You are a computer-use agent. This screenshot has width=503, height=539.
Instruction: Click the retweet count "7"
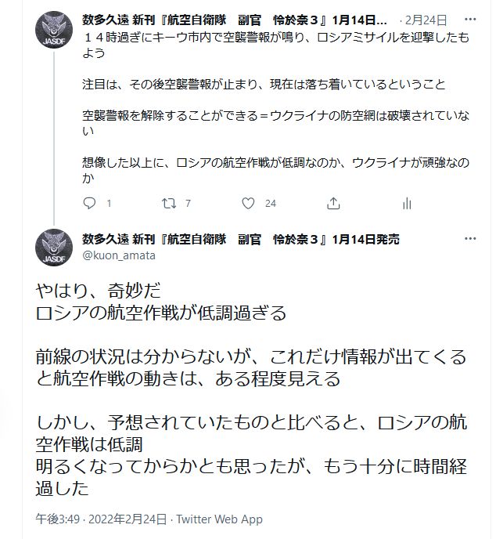[188, 204]
